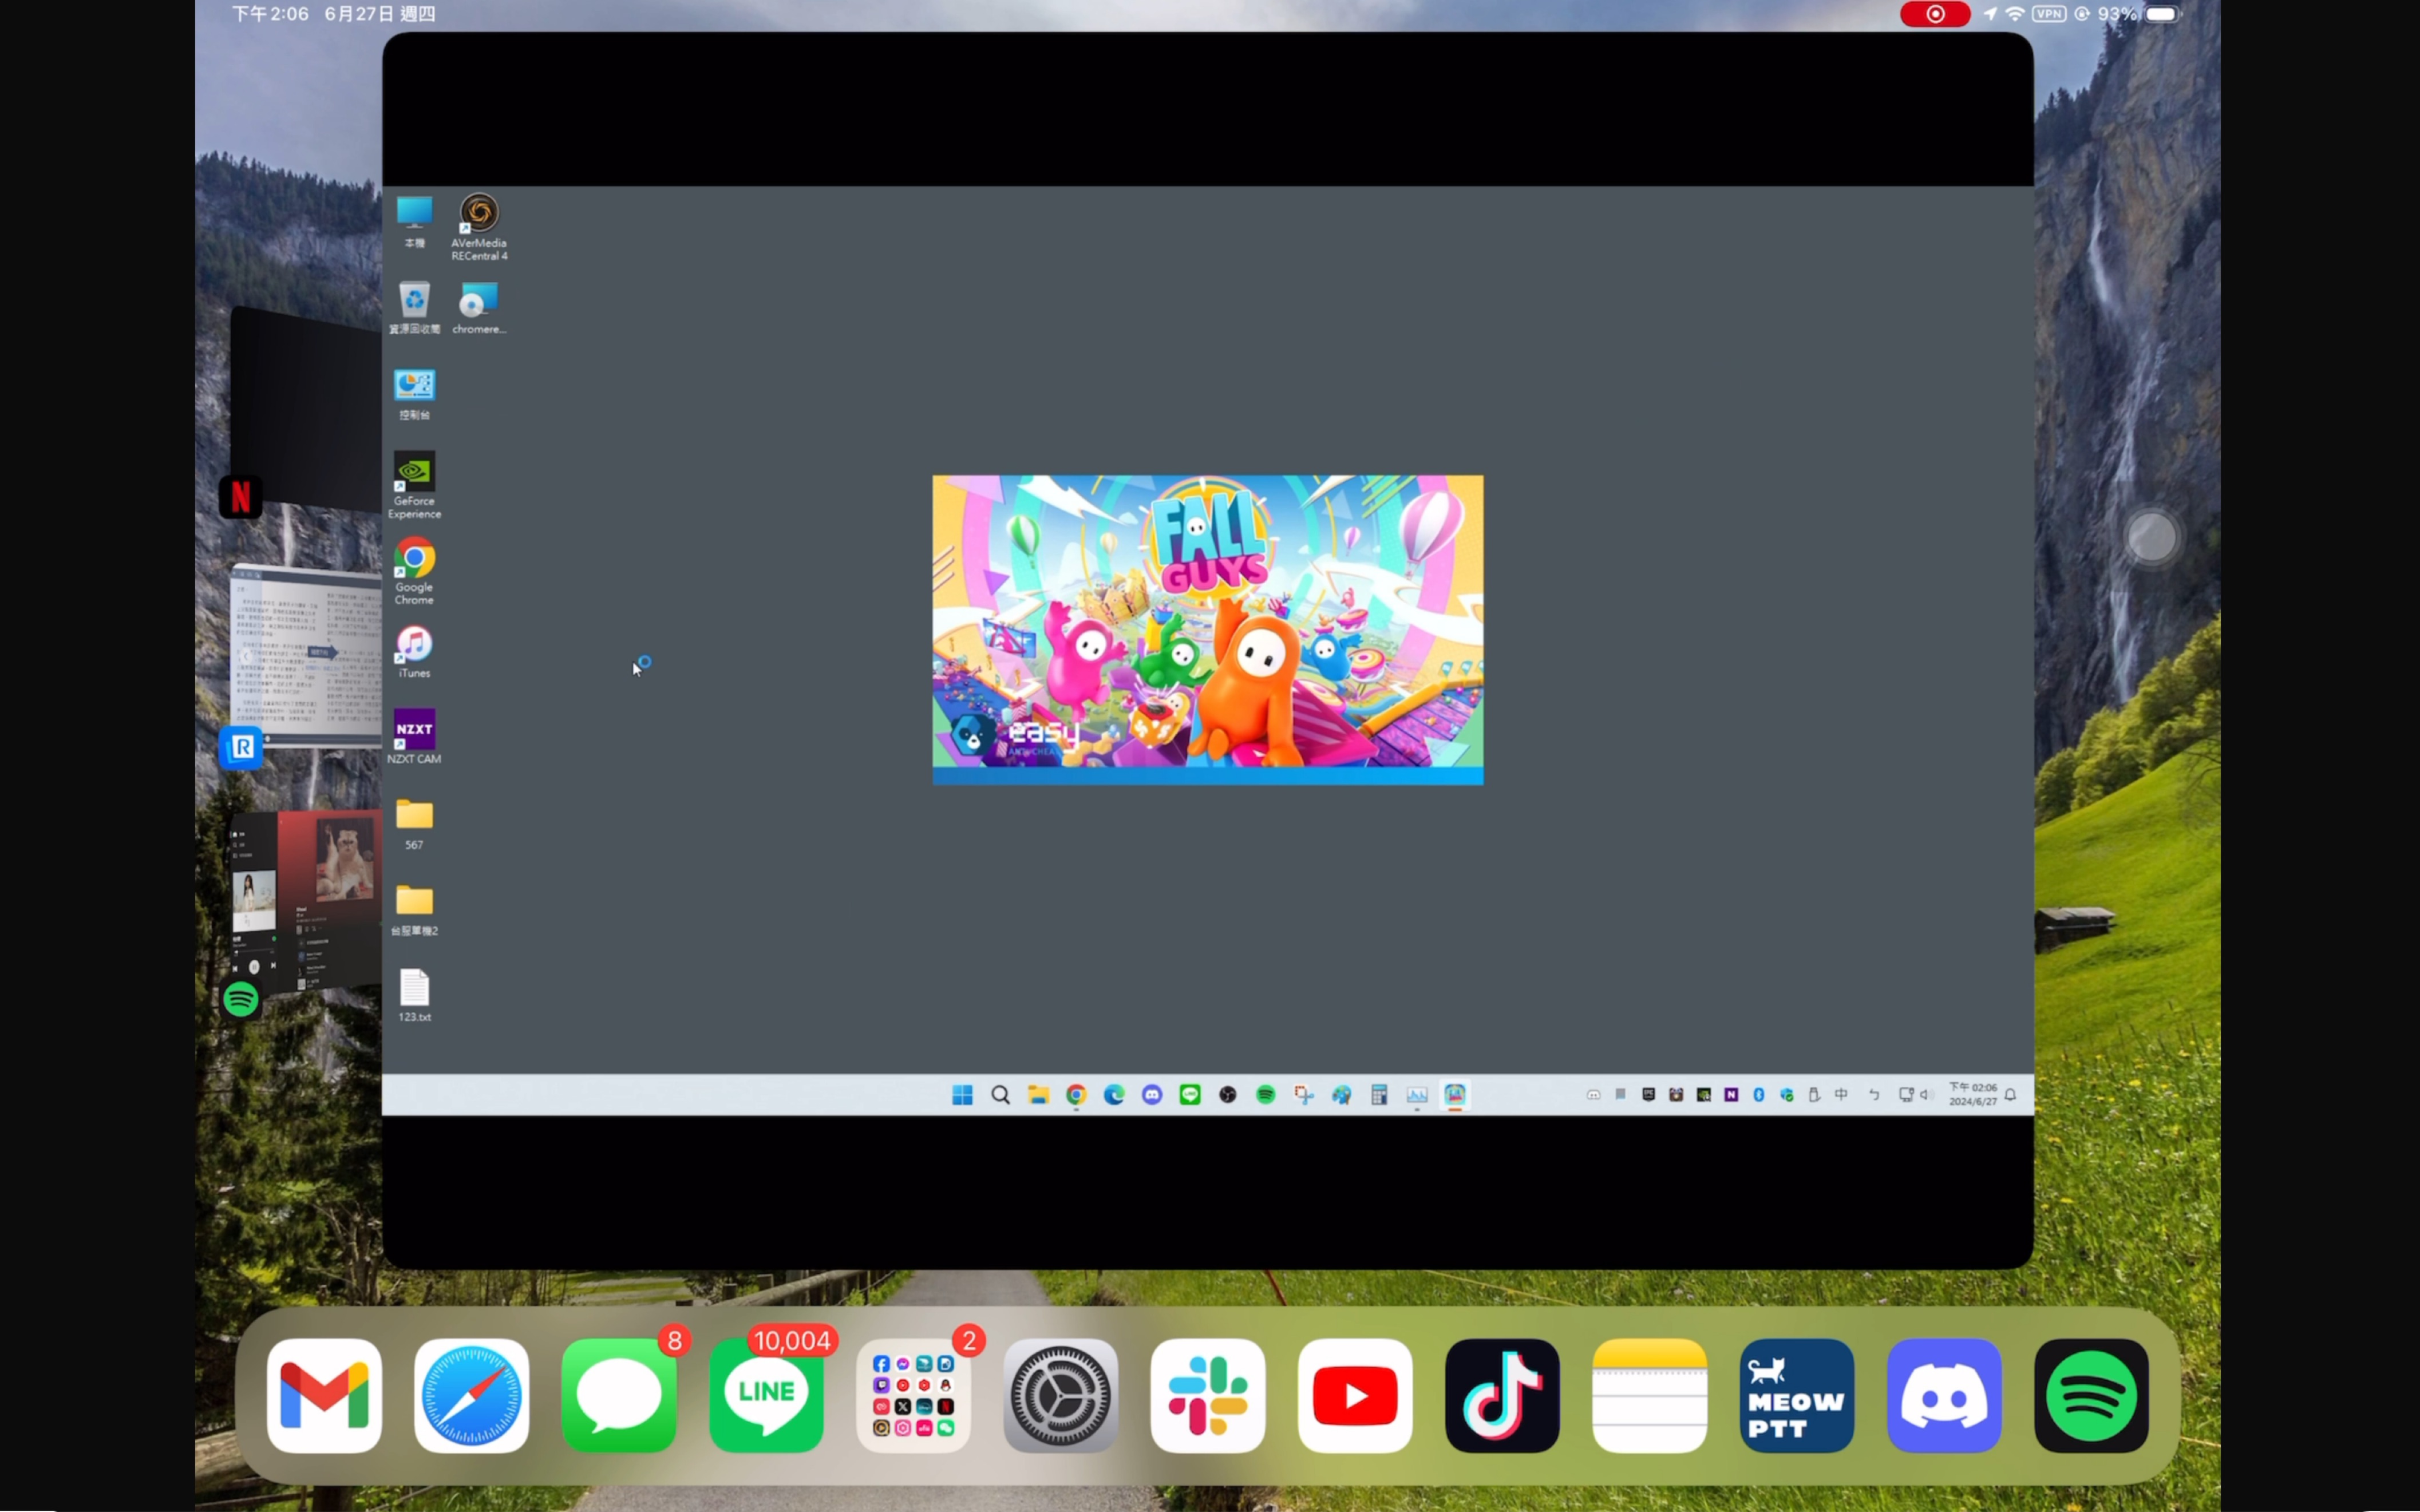Select the chromere... desktop shortcut

[479, 307]
